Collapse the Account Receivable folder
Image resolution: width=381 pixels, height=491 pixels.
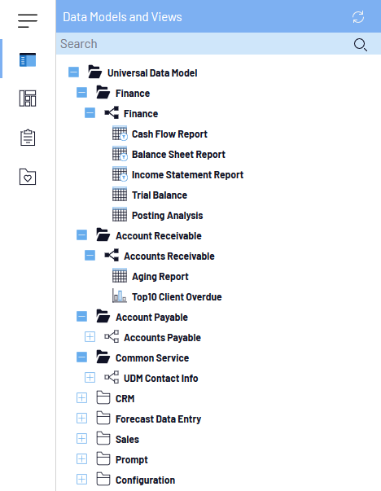[81, 235]
